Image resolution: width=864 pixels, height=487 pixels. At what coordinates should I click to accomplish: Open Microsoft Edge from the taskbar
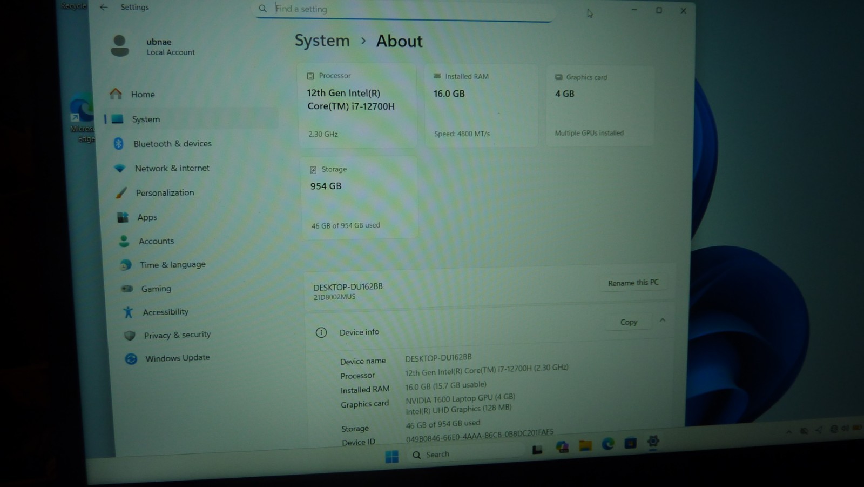608,444
